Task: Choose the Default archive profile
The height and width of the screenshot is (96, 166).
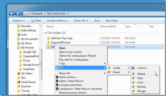Action: point(145,74)
